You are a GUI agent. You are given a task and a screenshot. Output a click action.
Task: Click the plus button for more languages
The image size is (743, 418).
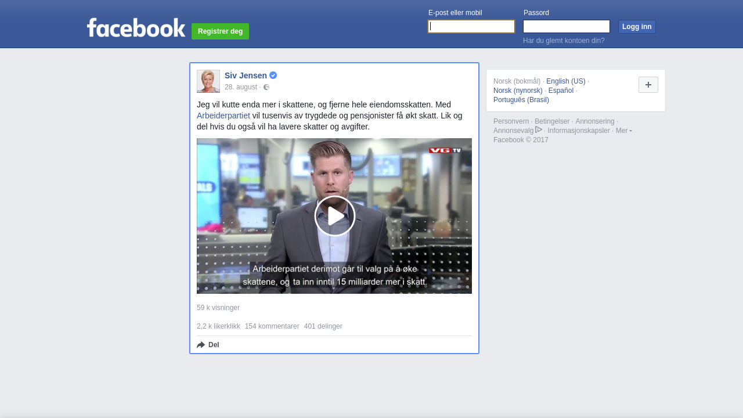(648, 85)
